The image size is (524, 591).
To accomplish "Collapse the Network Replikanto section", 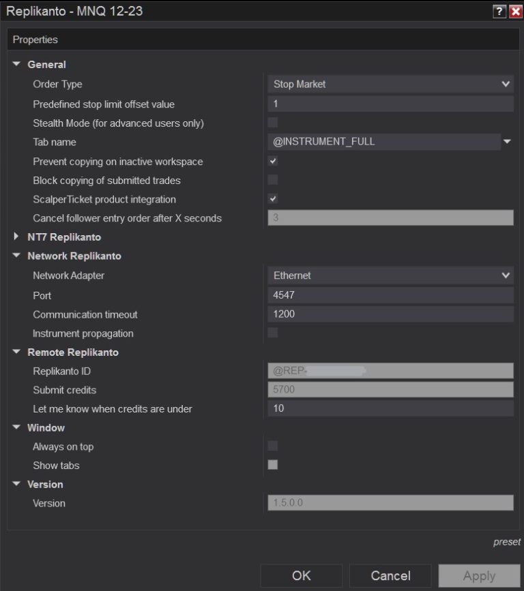I will [x=17, y=256].
